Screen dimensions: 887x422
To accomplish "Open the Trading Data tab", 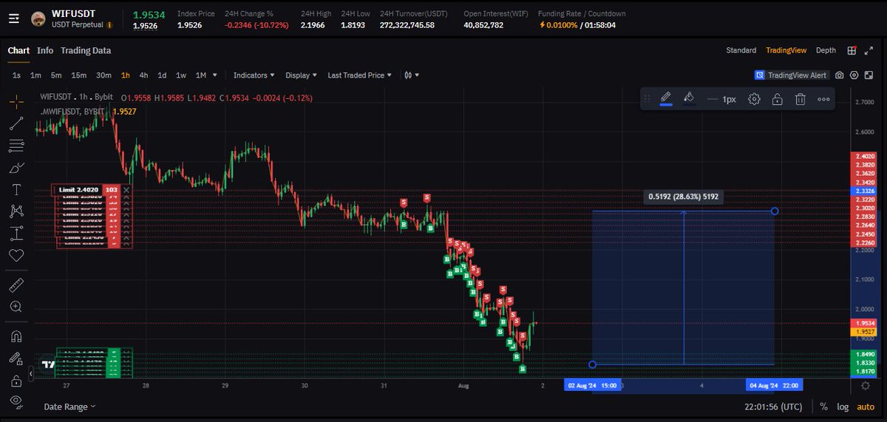I will pos(86,50).
